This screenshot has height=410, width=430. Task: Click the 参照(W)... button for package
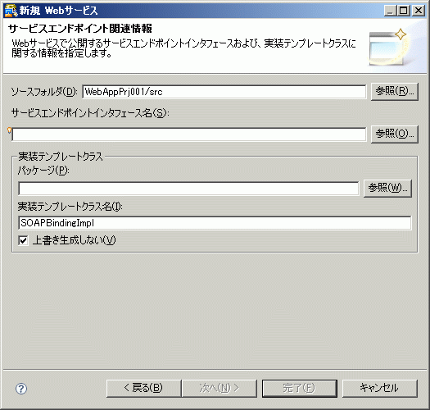click(x=387, y=188)
